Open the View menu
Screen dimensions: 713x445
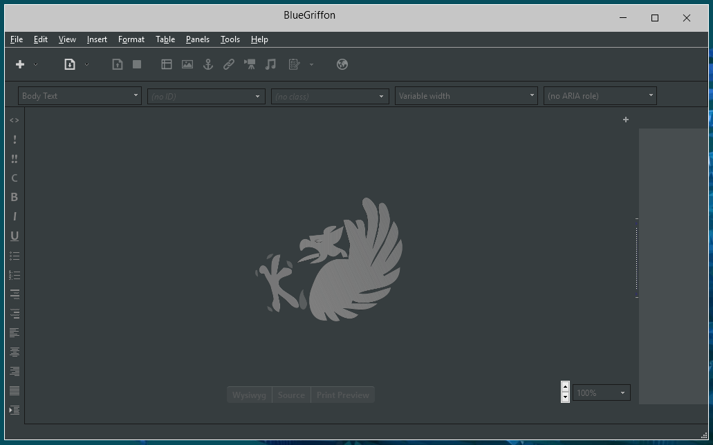click(x=67, y=39)
